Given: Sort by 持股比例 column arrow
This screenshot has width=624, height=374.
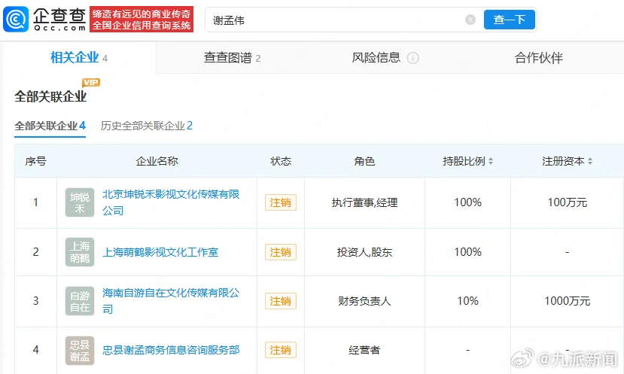Looking at the screenshot, I should 491,162.
